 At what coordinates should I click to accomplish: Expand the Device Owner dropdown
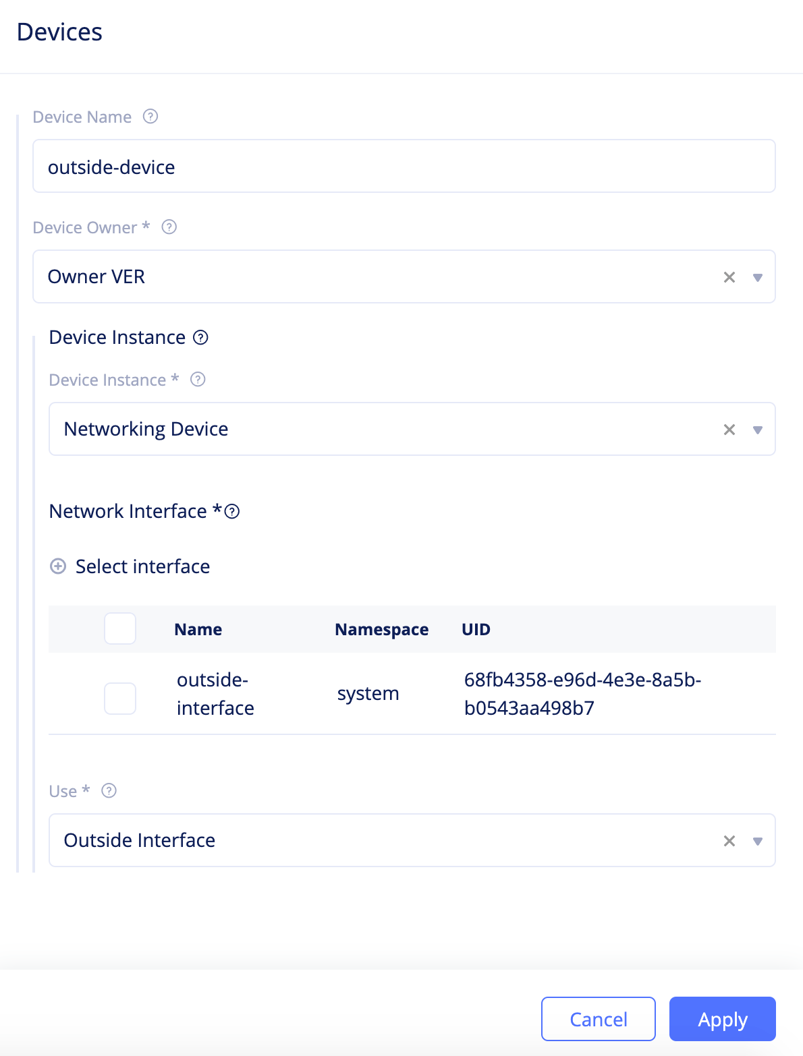coord(757,277)
